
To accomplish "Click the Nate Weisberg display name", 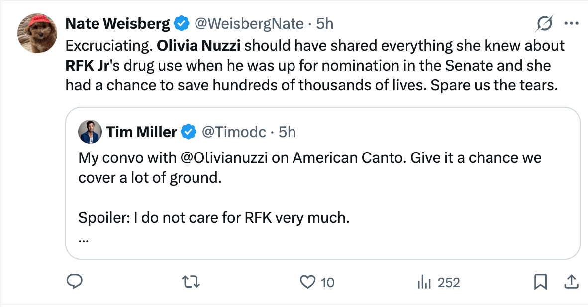I will coord(118,23).
